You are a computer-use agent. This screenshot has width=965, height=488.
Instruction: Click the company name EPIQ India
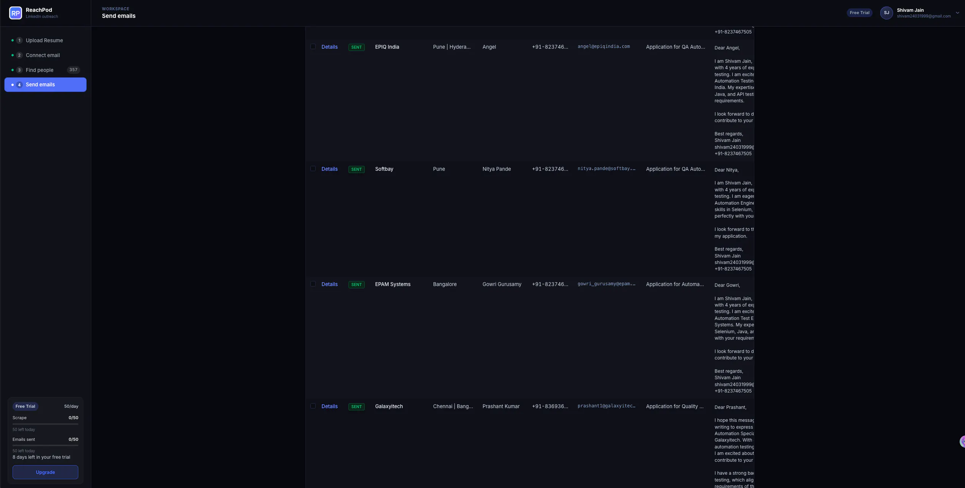(387, 47)
